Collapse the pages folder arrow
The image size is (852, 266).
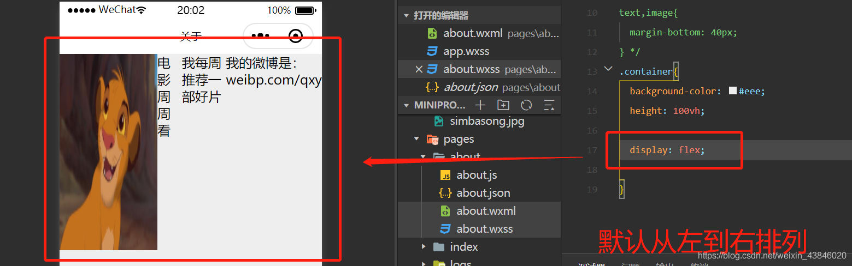click(x=416, y=139)
